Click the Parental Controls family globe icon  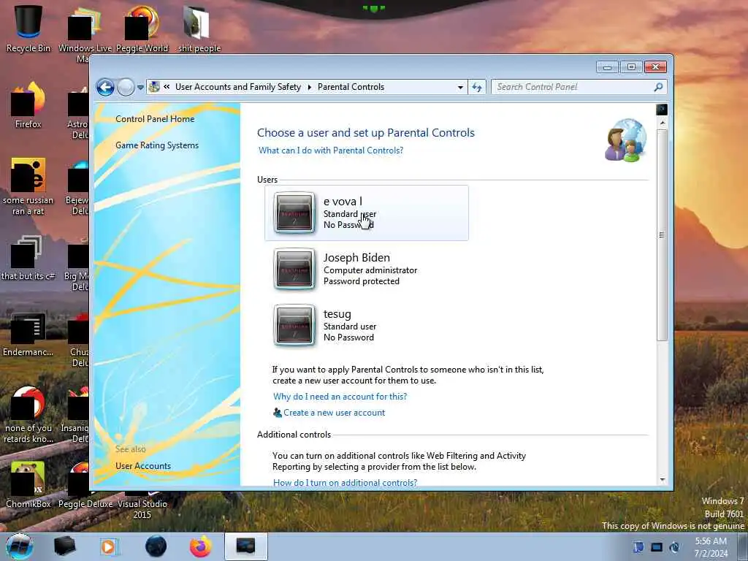[626, 140]
